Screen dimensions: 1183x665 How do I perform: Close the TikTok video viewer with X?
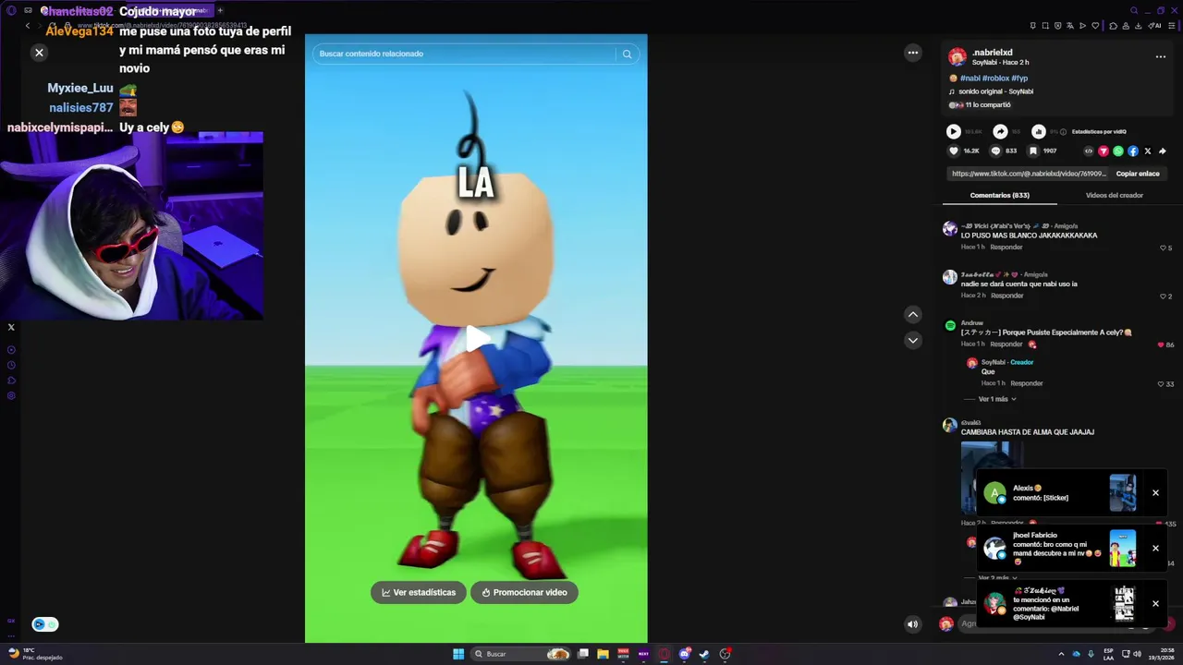coord(39,53)
